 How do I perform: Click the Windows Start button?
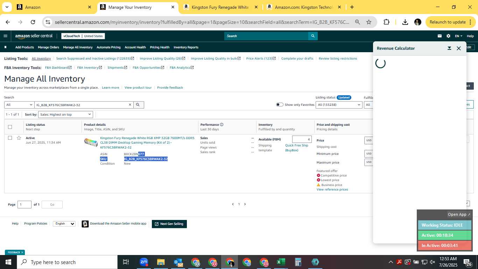coord(8,262)
